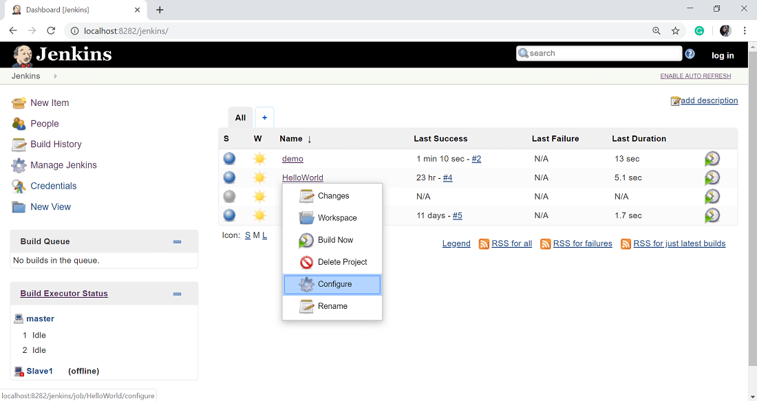This screenshot has width=757, height=401.
Task: Open the HelloWorld job link
Action: coord(303,177)
